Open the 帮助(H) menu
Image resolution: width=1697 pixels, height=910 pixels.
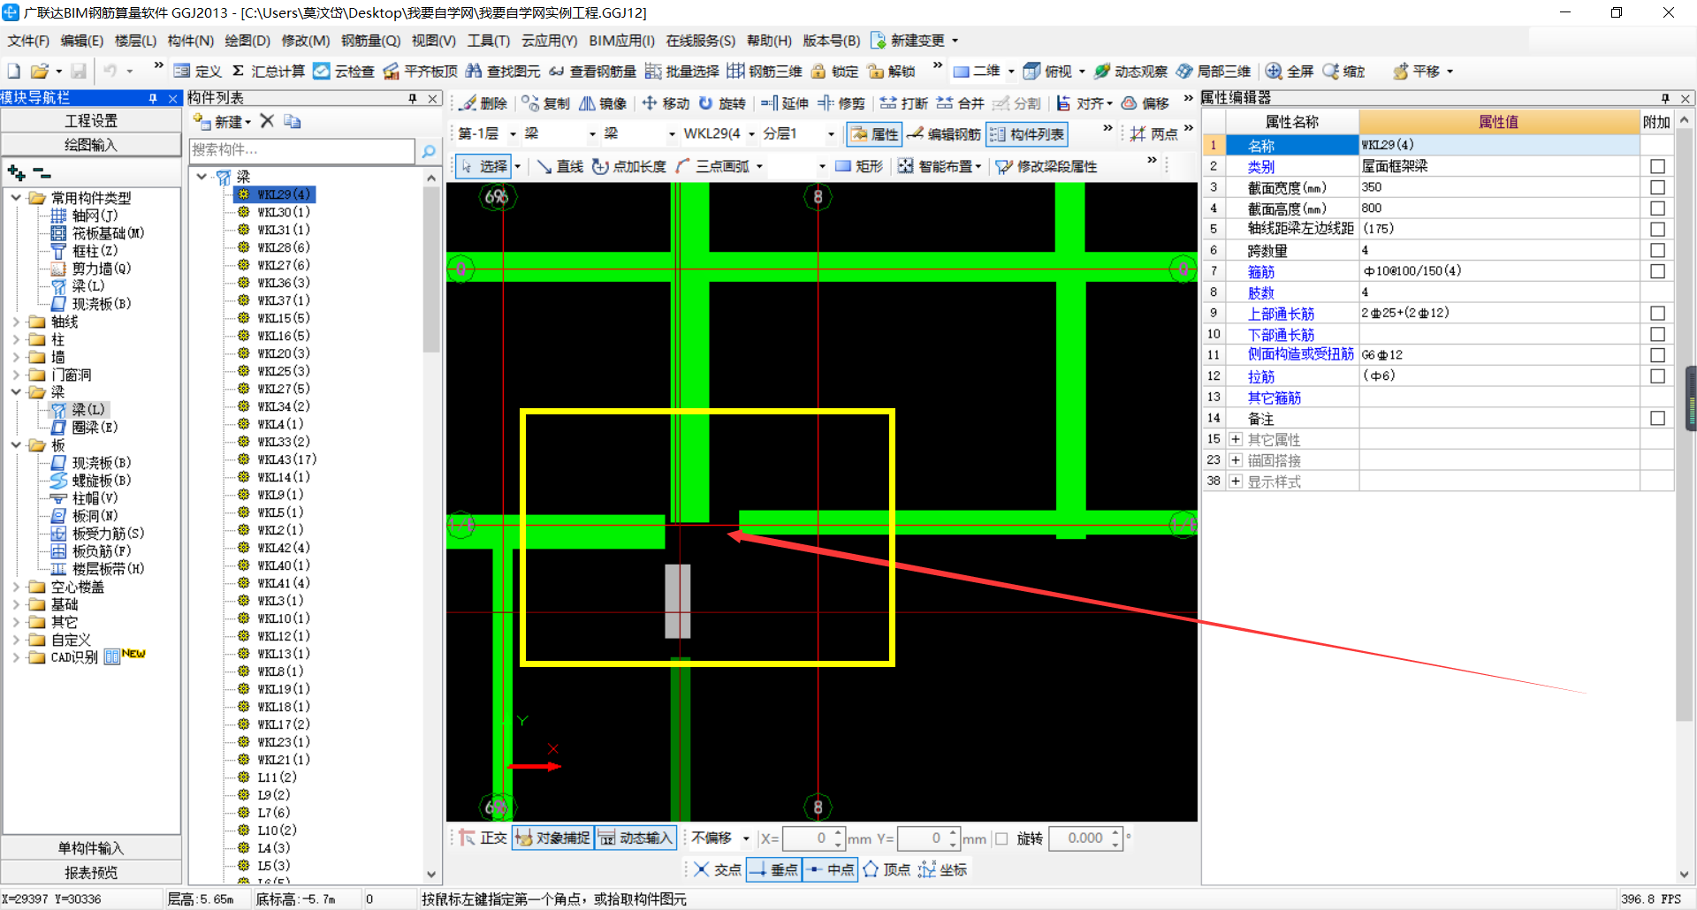click(x=769, y=41)
